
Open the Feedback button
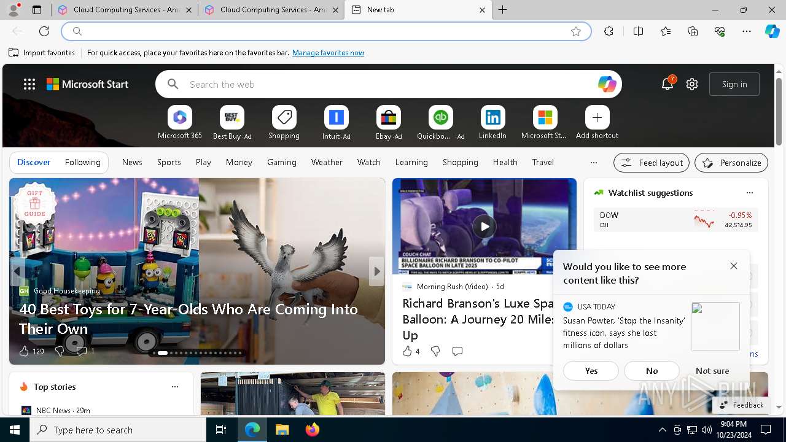pos(741,405)
